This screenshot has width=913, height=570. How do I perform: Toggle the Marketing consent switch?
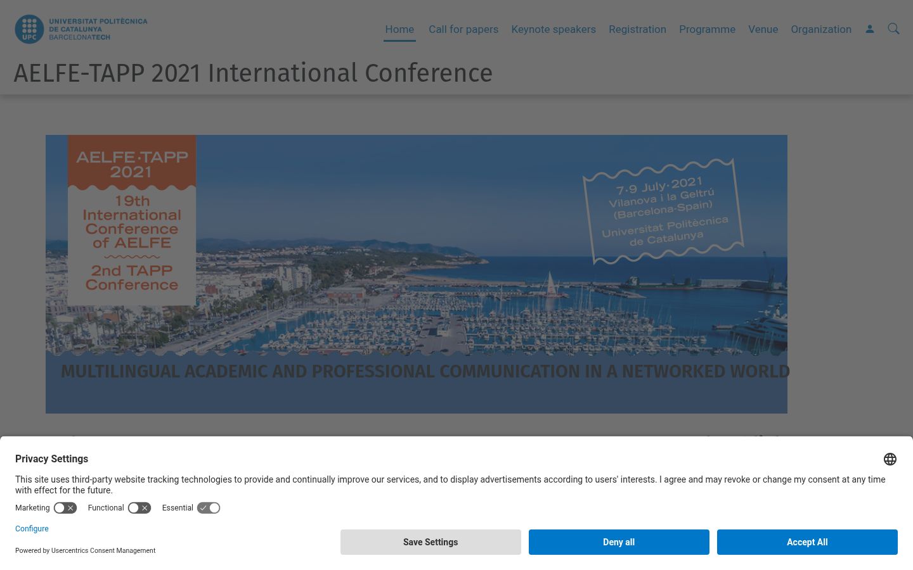pos(65,508)
